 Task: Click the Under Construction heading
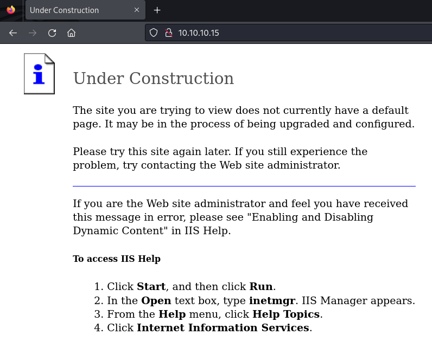pyautogui.click(x=154, y=79)
